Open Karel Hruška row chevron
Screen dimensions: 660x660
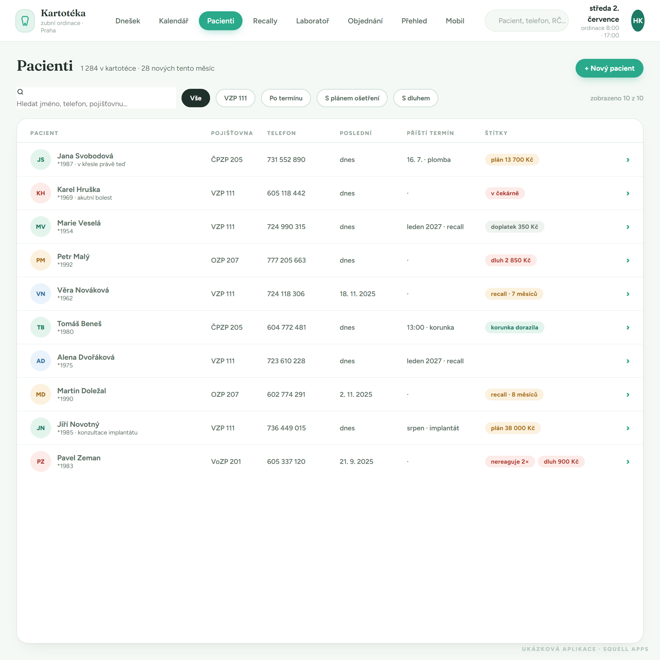click(x=628, y=193)
